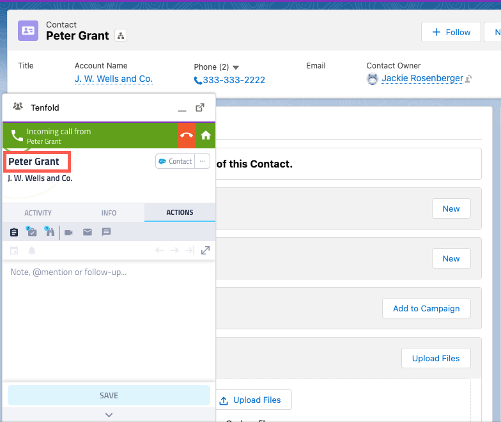Compose email using envelope icon

(88, 232)
